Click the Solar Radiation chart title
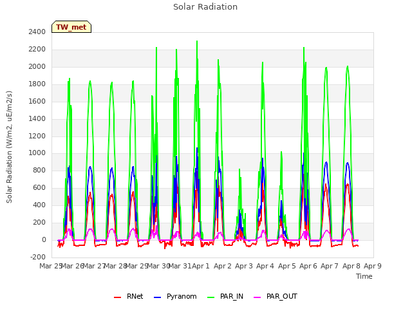Image resolution: width=412 pixels, height=309 pixels. [x=205, y=7]
